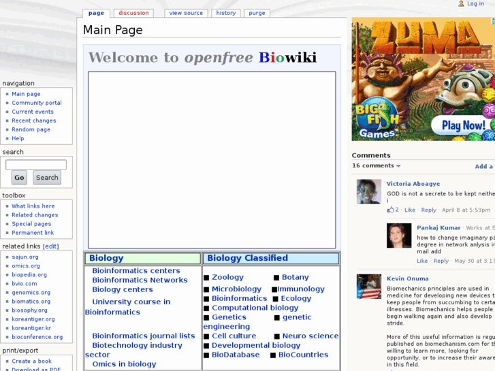Open the Help link
495x371 pixels.
coord(18,138)
